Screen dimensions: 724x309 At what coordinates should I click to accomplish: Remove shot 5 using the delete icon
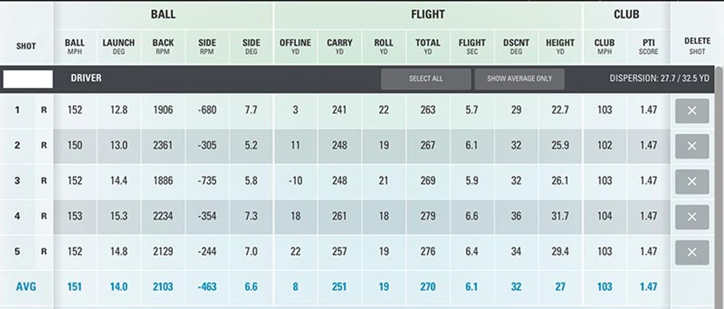click(x=692, y=252)
